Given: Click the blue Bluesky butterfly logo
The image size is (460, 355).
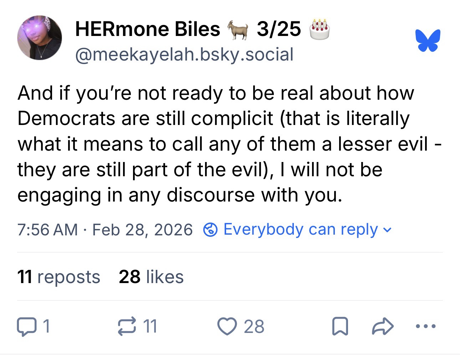Looking at the screenshot, I should (x=428, y=41).
